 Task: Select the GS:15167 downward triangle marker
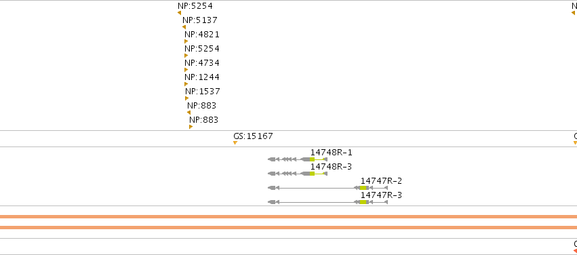[235, 143]
